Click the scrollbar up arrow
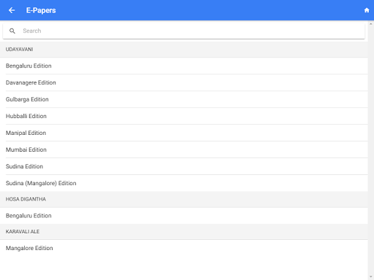The image size is (374, 280). tap(371, 24)
